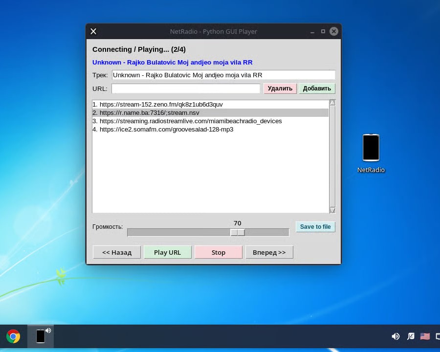Click the station list scrollbar up arrow
Image resolution: width=440 pixels, height=352 pixels.
point(332,103)
